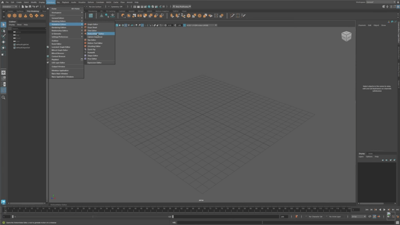Select defaultLightSet in the Outliner
Viewport: 400px width, 225px height.
point(23,44)
